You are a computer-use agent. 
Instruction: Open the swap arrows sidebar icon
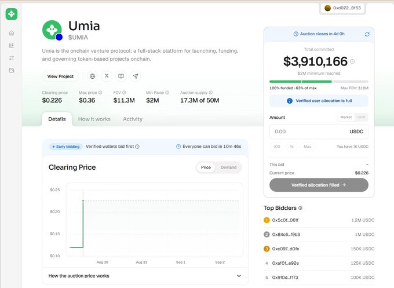click(x=12, y=58)
